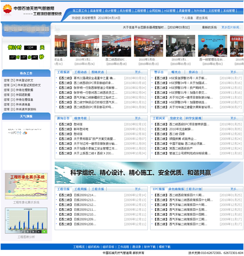
Task: Click the weather cloud-sun icon
Action: point(25,133)
